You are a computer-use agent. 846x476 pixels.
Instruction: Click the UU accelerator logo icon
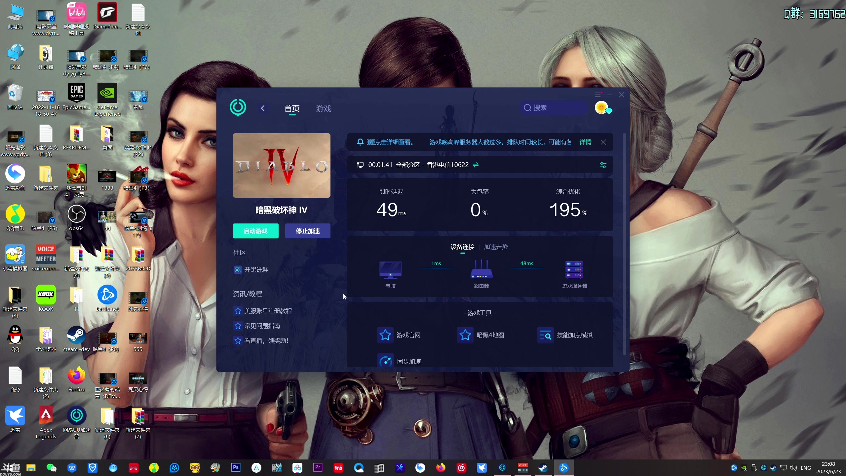(238, 108)
